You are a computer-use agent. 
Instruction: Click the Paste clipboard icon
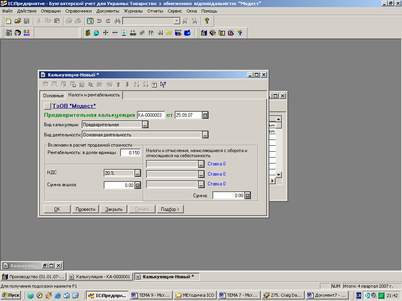(x=57, y=21)
